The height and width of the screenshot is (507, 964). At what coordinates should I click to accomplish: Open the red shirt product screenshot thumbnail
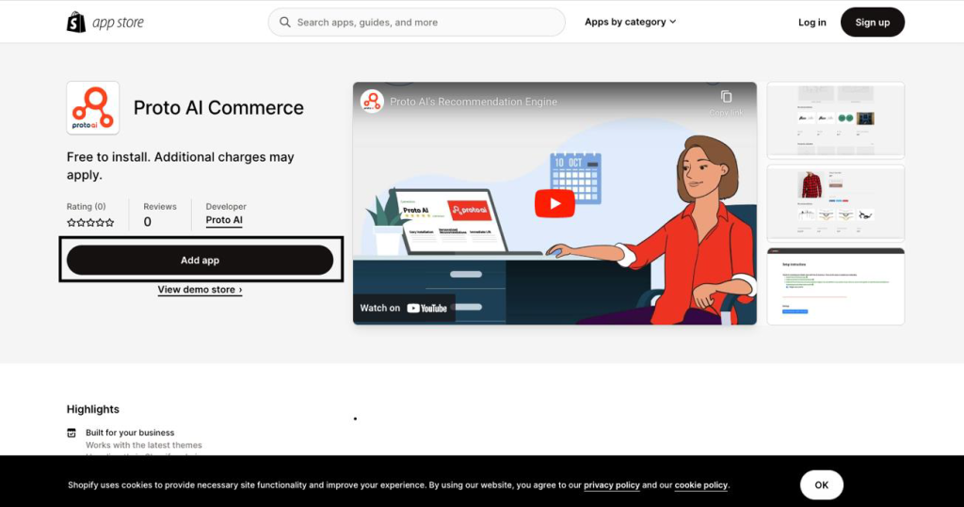836,203
